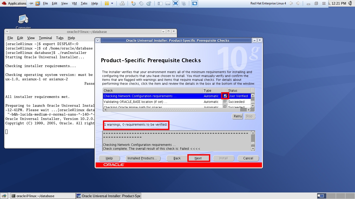The width and height of the screenshot is (355, 199).
Task: Click the details box scroll down arrow
Action: click(253, 148)
